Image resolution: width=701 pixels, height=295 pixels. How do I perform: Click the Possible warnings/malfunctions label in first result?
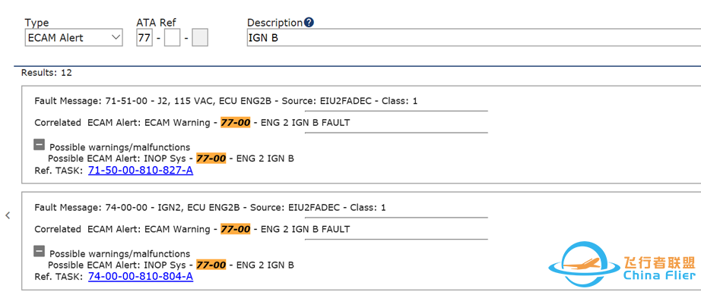120,147
